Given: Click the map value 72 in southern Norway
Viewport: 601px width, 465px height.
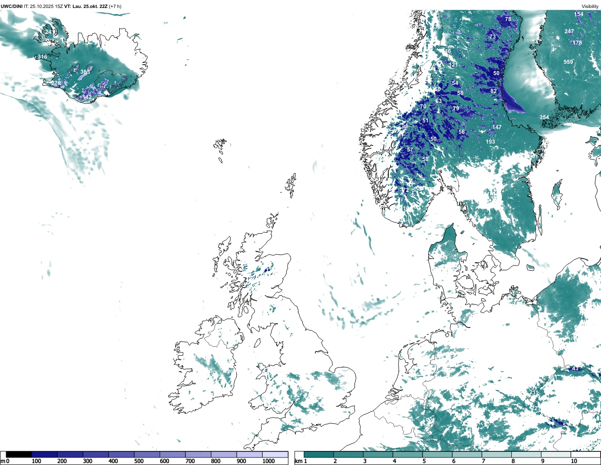Looking at the screenshot, I should click(x=405, y=190).
